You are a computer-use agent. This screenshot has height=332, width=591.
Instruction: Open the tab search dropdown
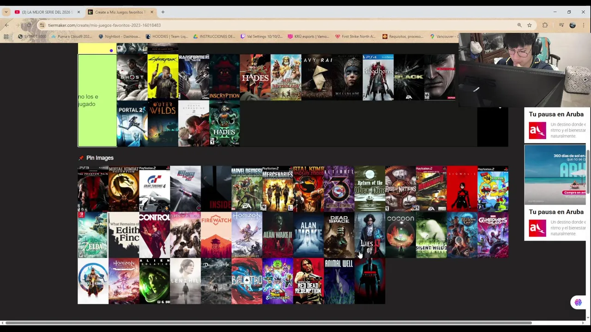coord(6,12)
